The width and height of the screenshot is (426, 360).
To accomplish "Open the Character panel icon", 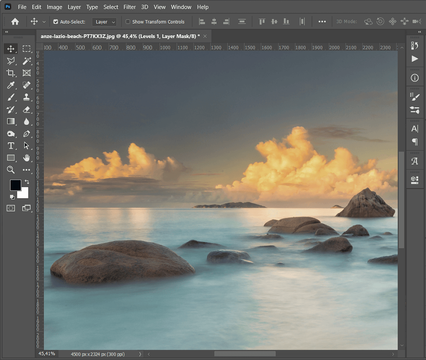I will pos(415,129).
